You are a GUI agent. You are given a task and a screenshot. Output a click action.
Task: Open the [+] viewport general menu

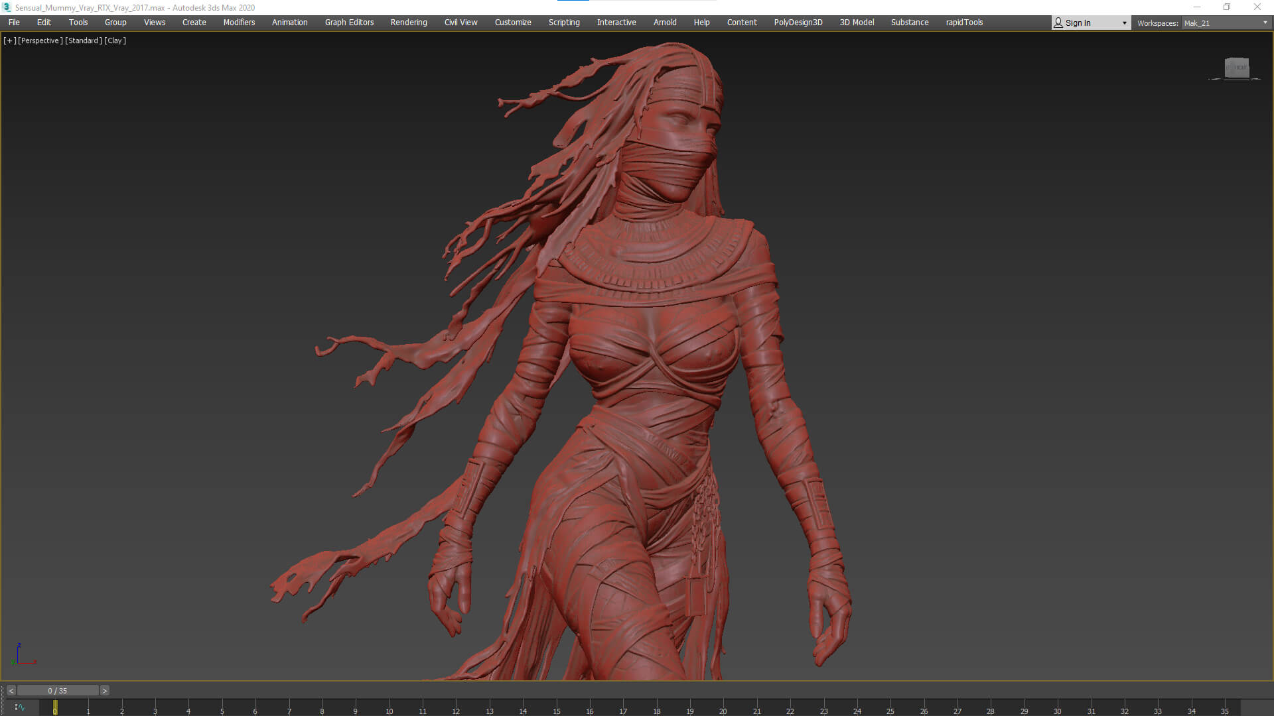click(x=9, y=40)
